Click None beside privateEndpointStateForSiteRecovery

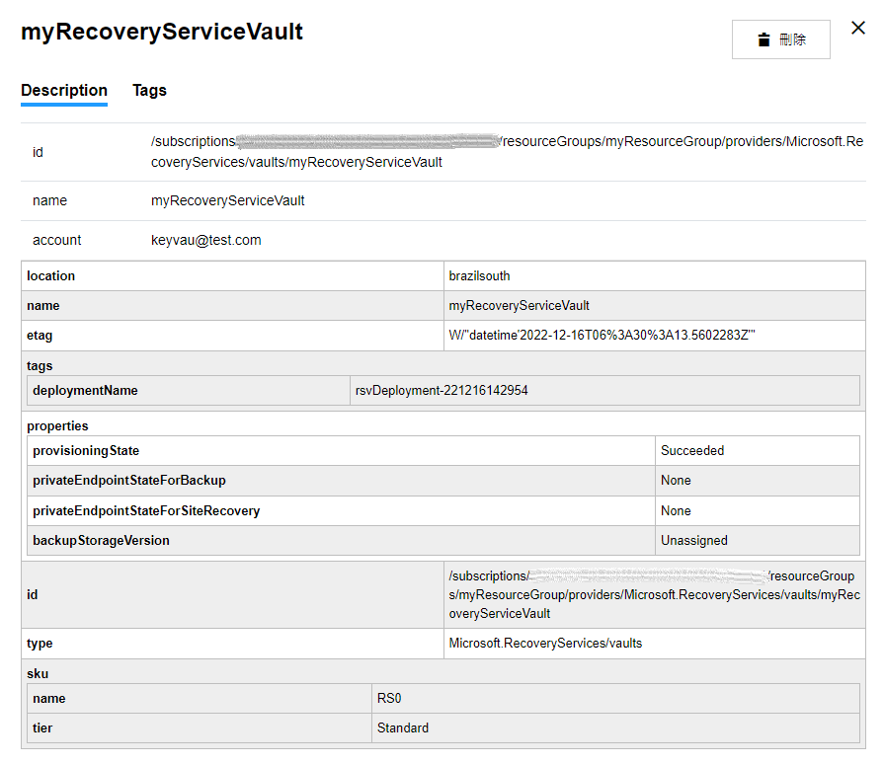pyautogui.click(x=676, y=511)
